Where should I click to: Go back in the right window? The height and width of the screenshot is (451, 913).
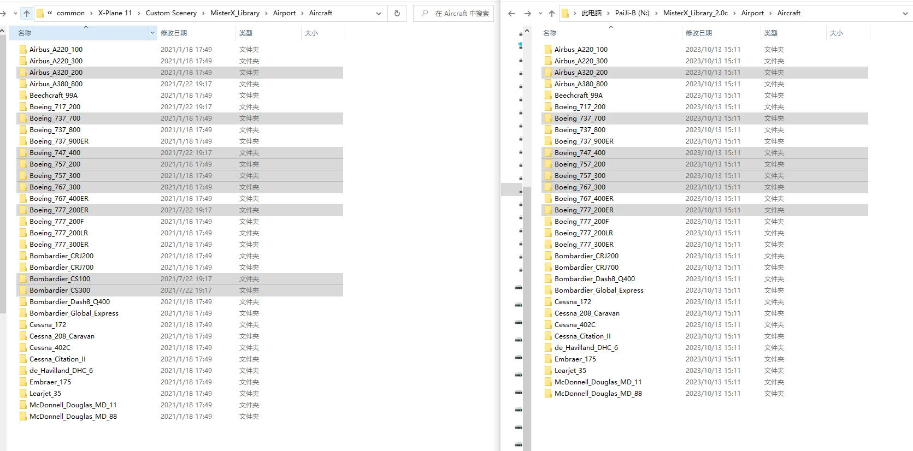(x=511, y=13)
